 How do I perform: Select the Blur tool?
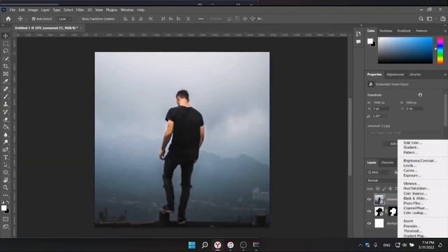tap(6, 134)
